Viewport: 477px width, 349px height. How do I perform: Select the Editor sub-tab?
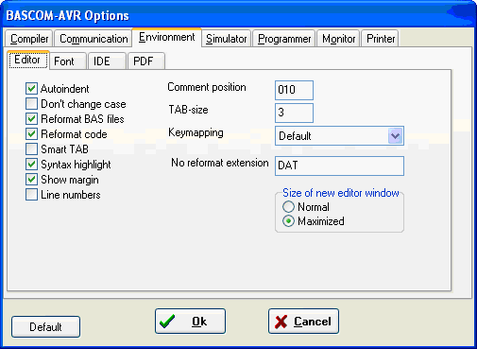coord(27,60)
